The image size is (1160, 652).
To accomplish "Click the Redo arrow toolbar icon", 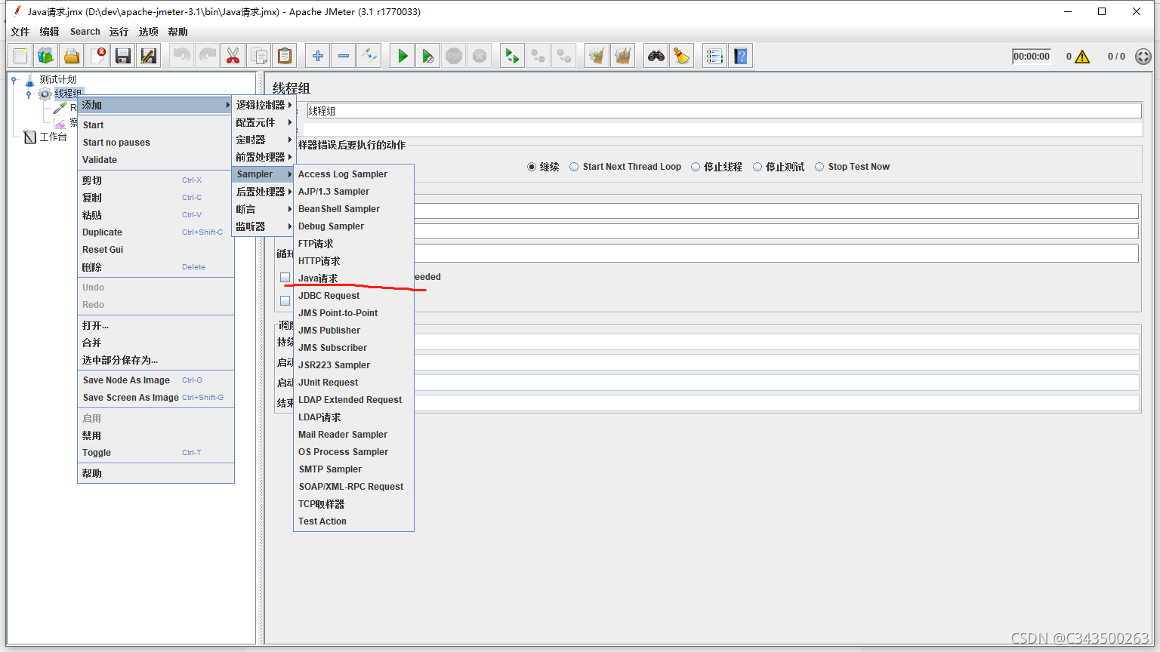I will coord(208,56).
